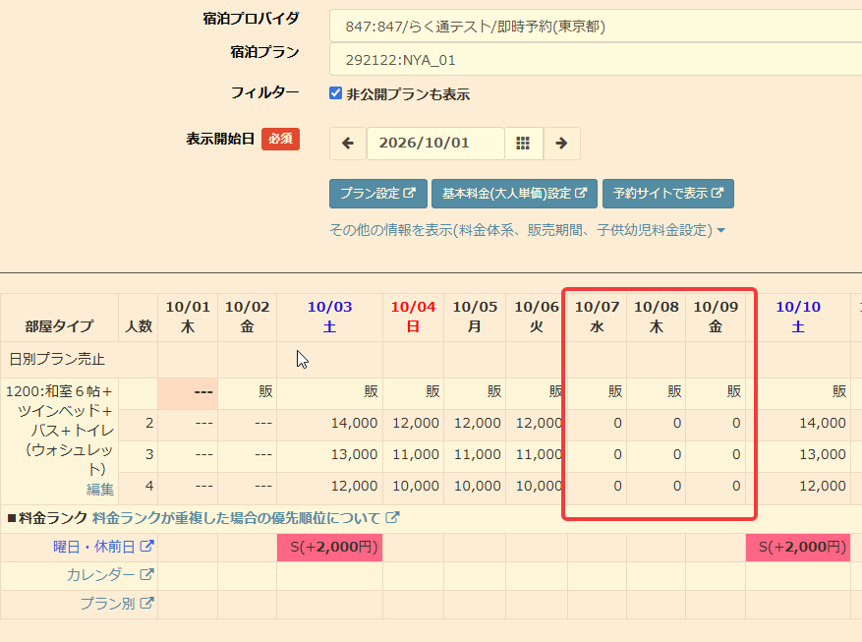Open プラン別 rank link
This screenshot has height=642, width=862.
pos(117,604)
